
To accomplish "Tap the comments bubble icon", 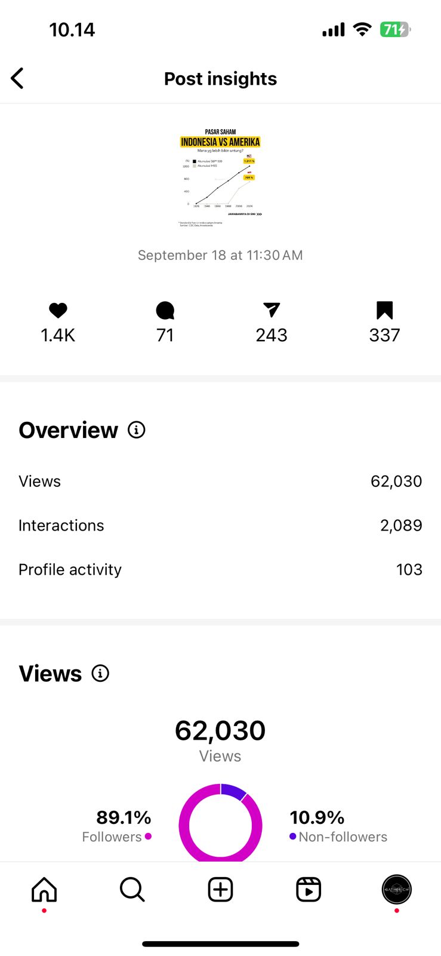I will point(165,310).
